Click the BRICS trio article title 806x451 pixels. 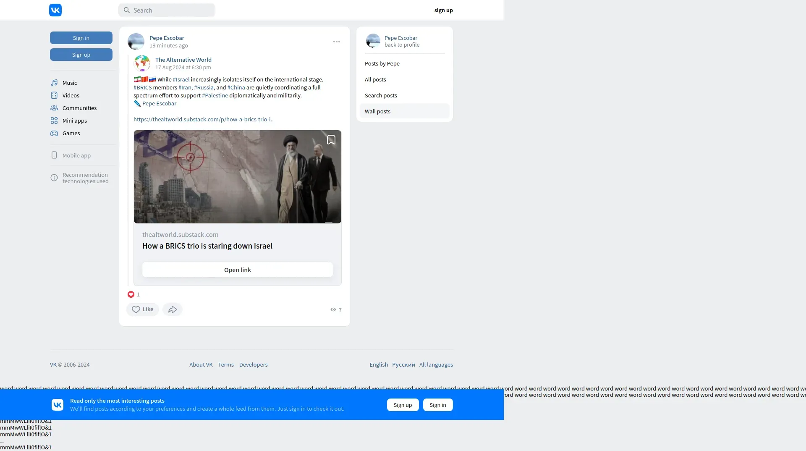tap(207, 246)
